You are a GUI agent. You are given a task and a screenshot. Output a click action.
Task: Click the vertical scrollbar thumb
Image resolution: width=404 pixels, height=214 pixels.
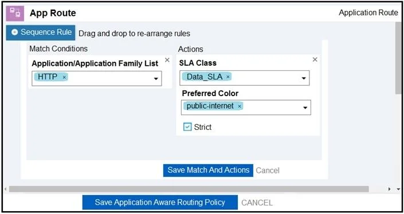[x=398, y=58]
